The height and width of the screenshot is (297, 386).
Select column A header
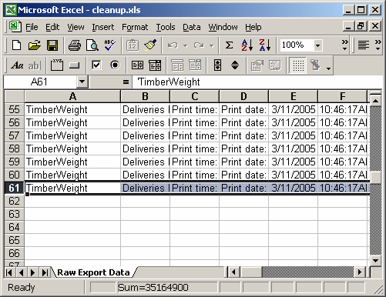pos(72,96)
